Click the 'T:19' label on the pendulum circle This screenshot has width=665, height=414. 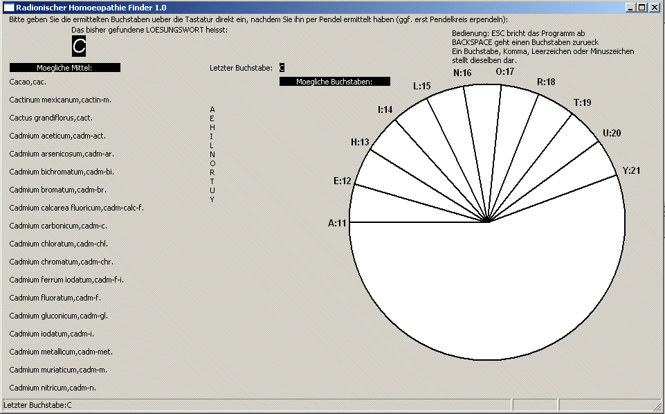tap(582, 102)
